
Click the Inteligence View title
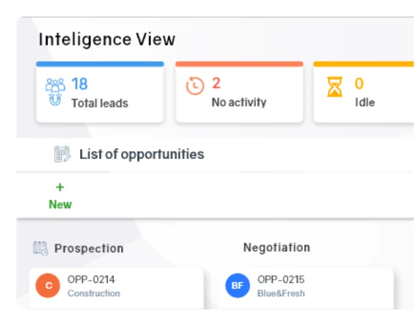tap(107, 40)
